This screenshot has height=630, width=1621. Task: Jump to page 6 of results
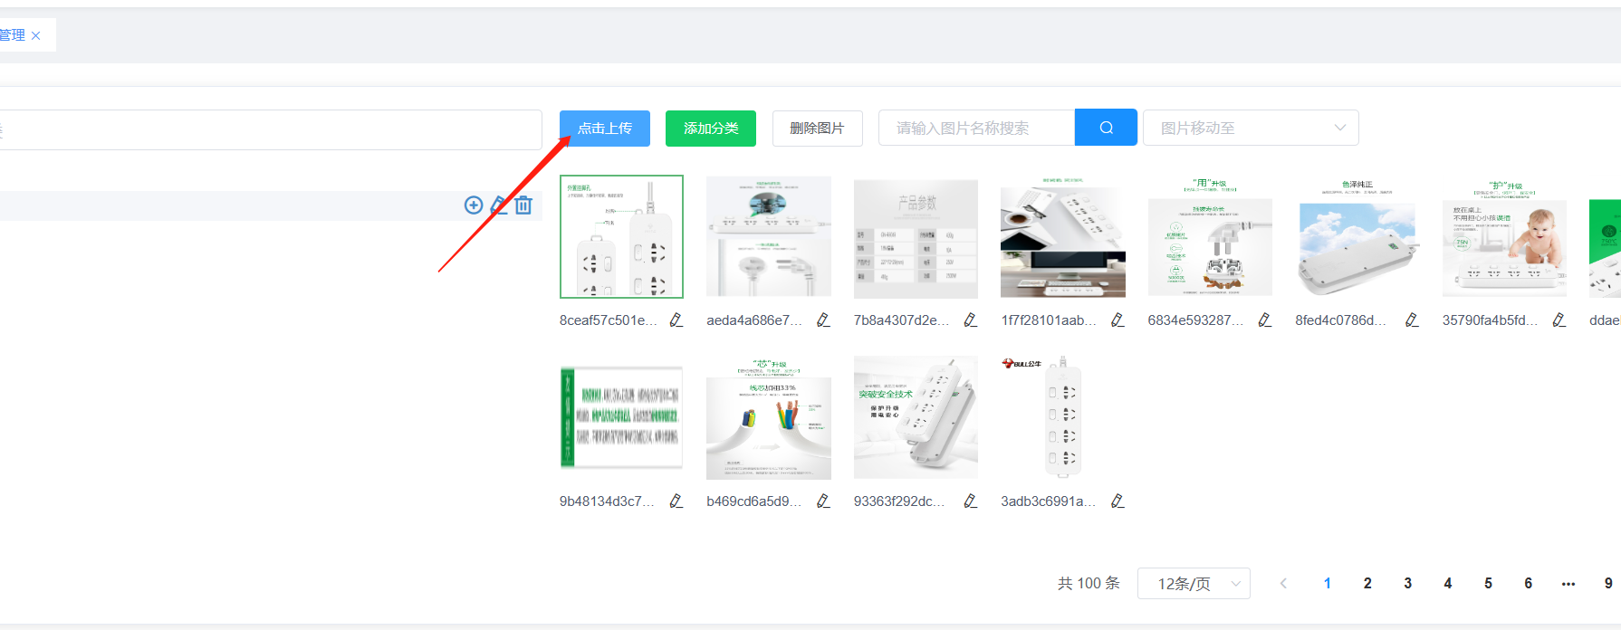[1528, 584]
